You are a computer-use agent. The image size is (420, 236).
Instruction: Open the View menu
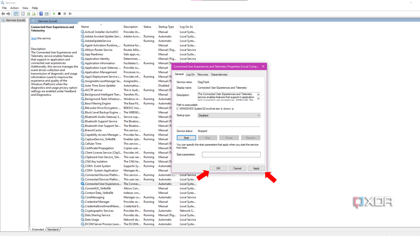tap(25, 8)
